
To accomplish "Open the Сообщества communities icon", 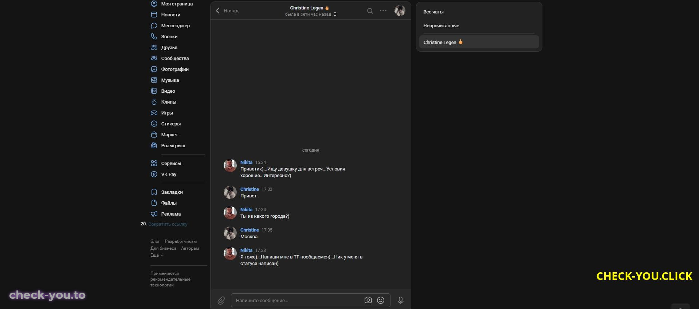I will [x=154, y=59].
